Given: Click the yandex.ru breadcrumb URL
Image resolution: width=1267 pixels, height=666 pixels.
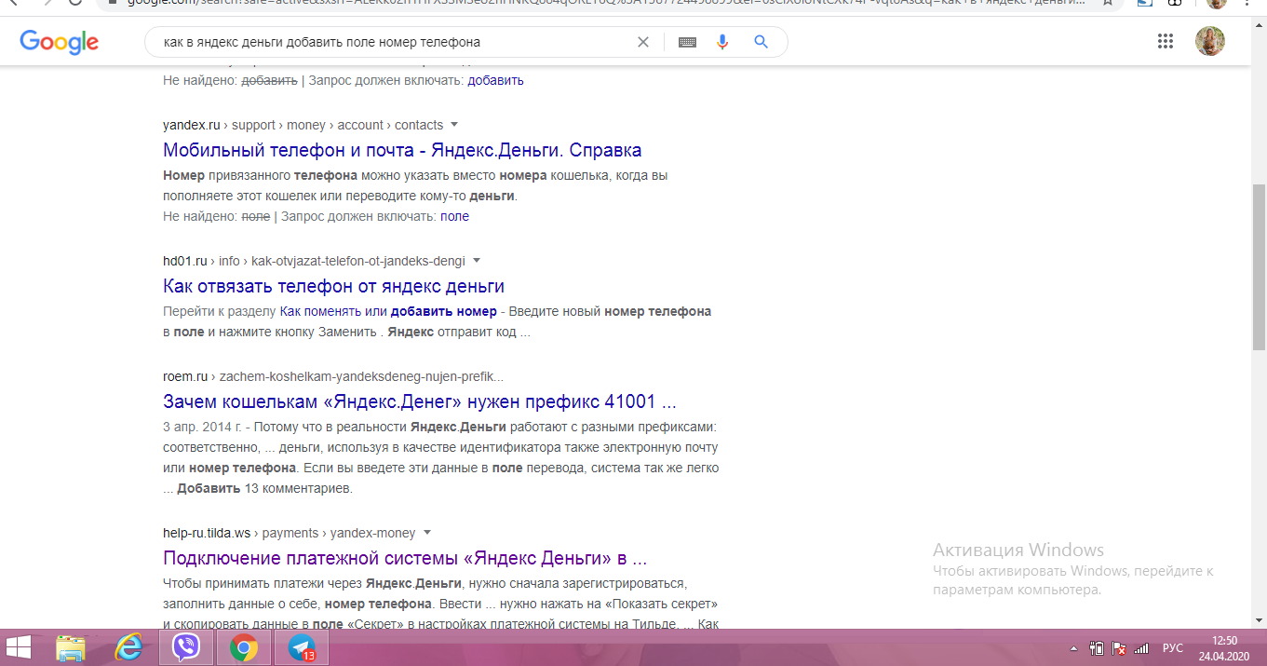Looking at the screenshot, I should (x=303, y=125).
